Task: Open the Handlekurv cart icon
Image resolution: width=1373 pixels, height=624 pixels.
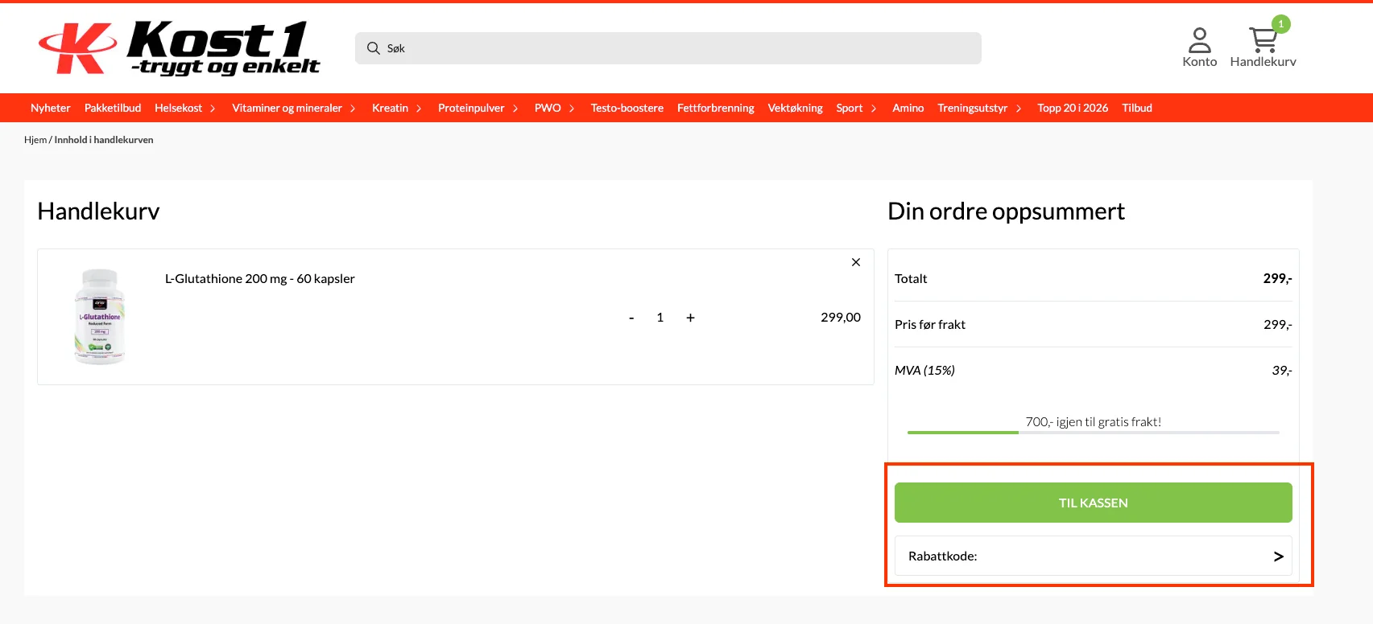Action: pyautogui.click(x=1263, y=47)
